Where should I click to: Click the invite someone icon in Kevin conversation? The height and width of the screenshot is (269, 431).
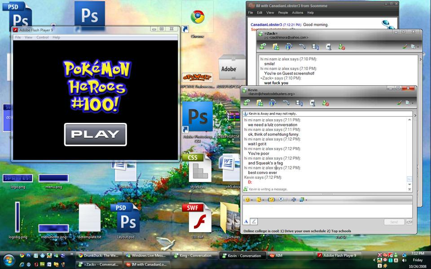[x=247, y=103]
